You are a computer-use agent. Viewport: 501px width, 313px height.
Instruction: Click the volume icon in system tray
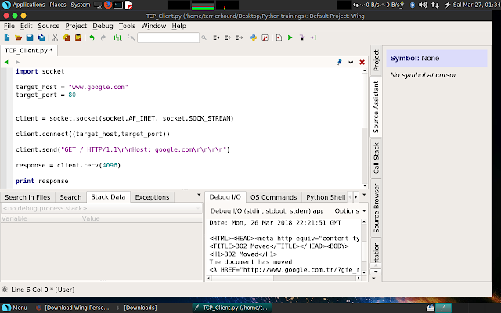[x=423, y=5]
